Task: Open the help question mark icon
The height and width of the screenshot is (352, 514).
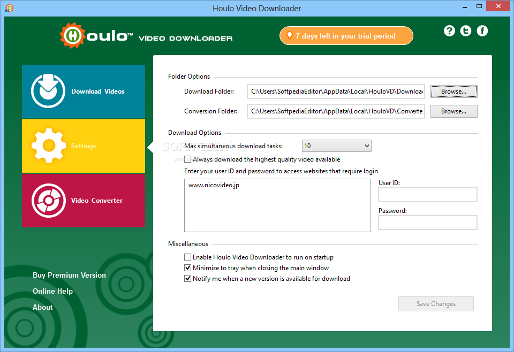Action: tap(449, 31)
